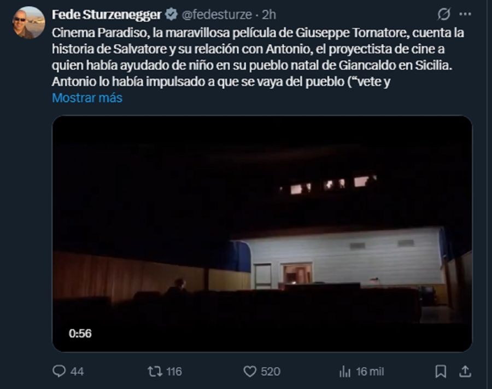Share the tweet with the upload arrow icon
This screenshot has height=389, width=492.
point(465,371)
